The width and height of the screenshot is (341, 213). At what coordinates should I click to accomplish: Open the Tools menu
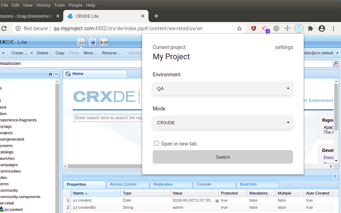pyautogui.click(x=59, y=5)
